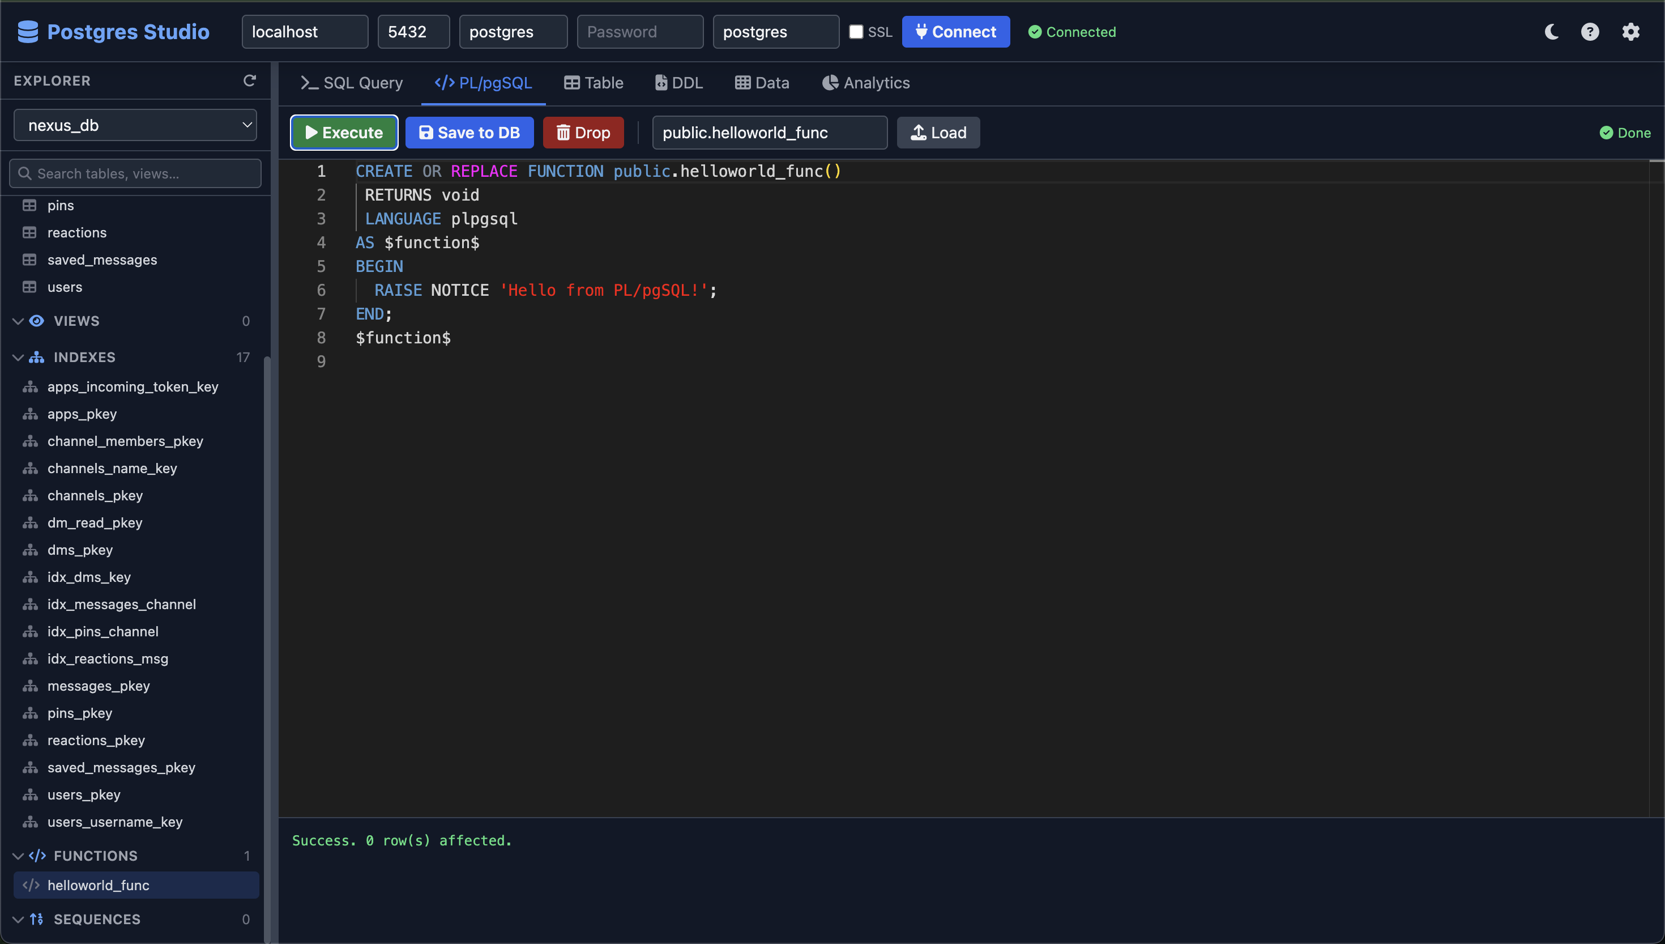
Task: Click the index icon beside reactions_pkey
Action: pyautogui.click(x=31, y=741)
